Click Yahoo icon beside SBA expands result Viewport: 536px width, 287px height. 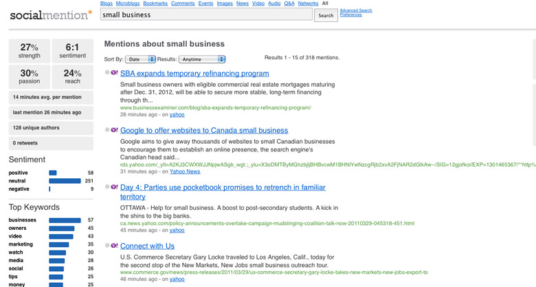pyautogui.click(x=114, y=72)
